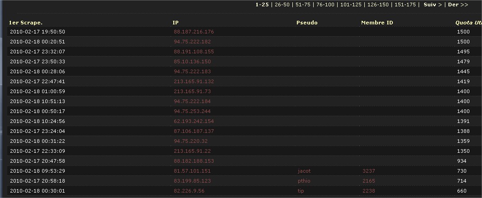Image resolution: width=482 pixels, height=198 pixels.
Task: Select timestamp 2010-02-18 00:30:01
Action: [x=38, y=191]
